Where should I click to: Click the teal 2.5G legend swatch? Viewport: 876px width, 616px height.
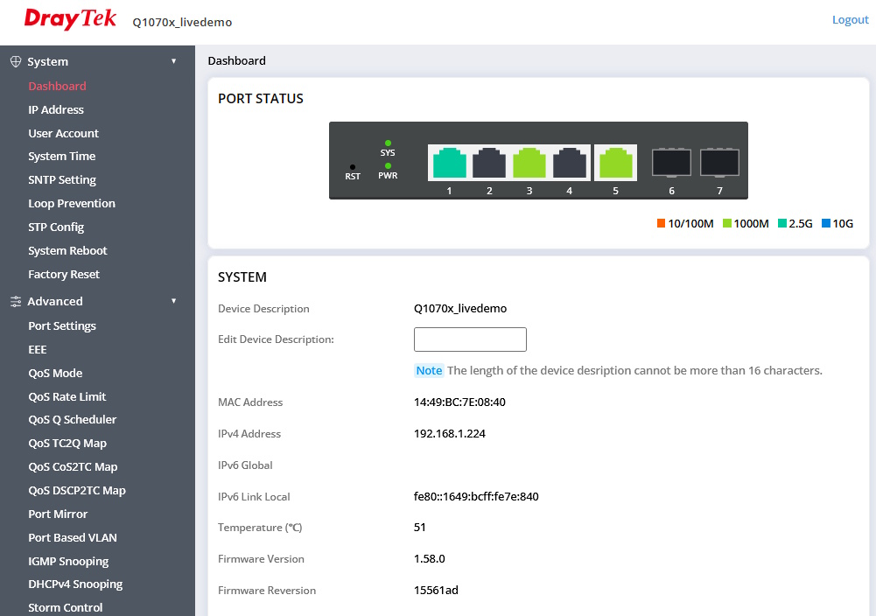(782, 223)
